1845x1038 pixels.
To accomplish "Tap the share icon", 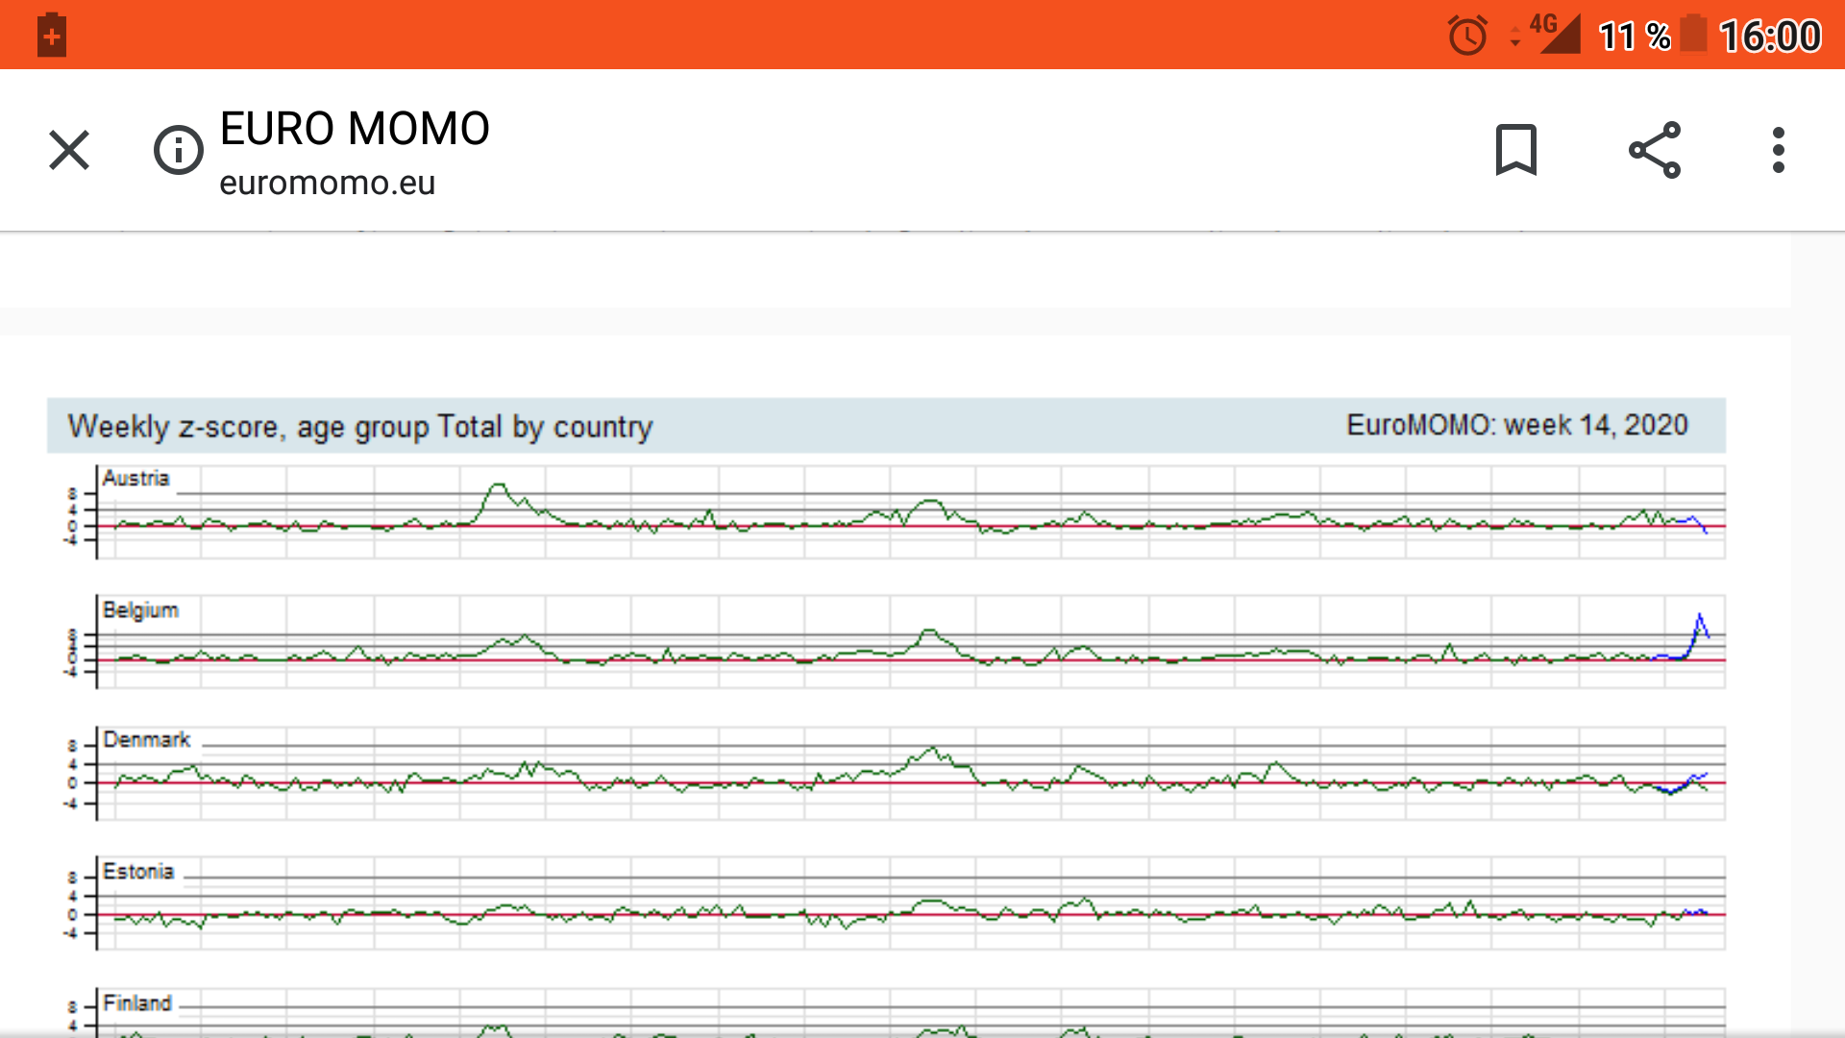I will (1655, 150).
